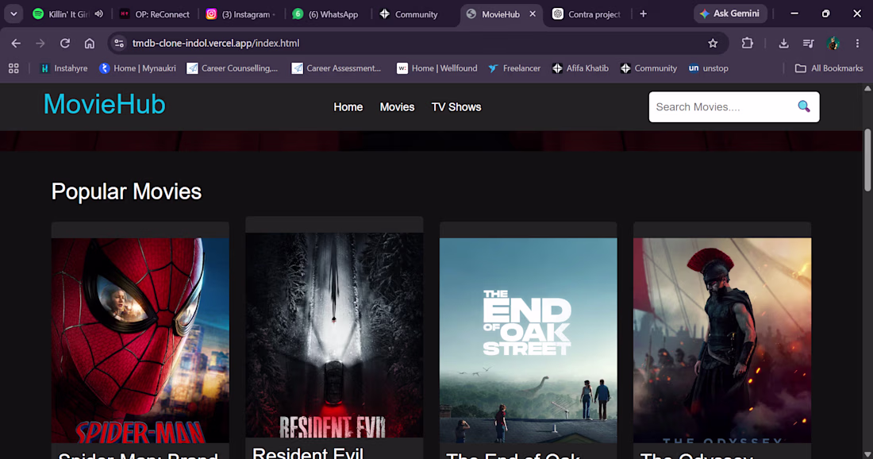Open the Extensions puzzle icon
873x459 pixels.
[x=747, y=43]
